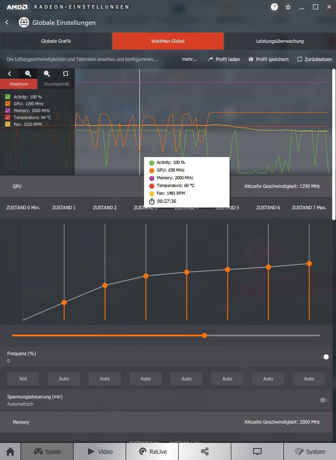Collapse graph legend with left chevron
This screenshot has width=336, height=460.
click(9, 74)
